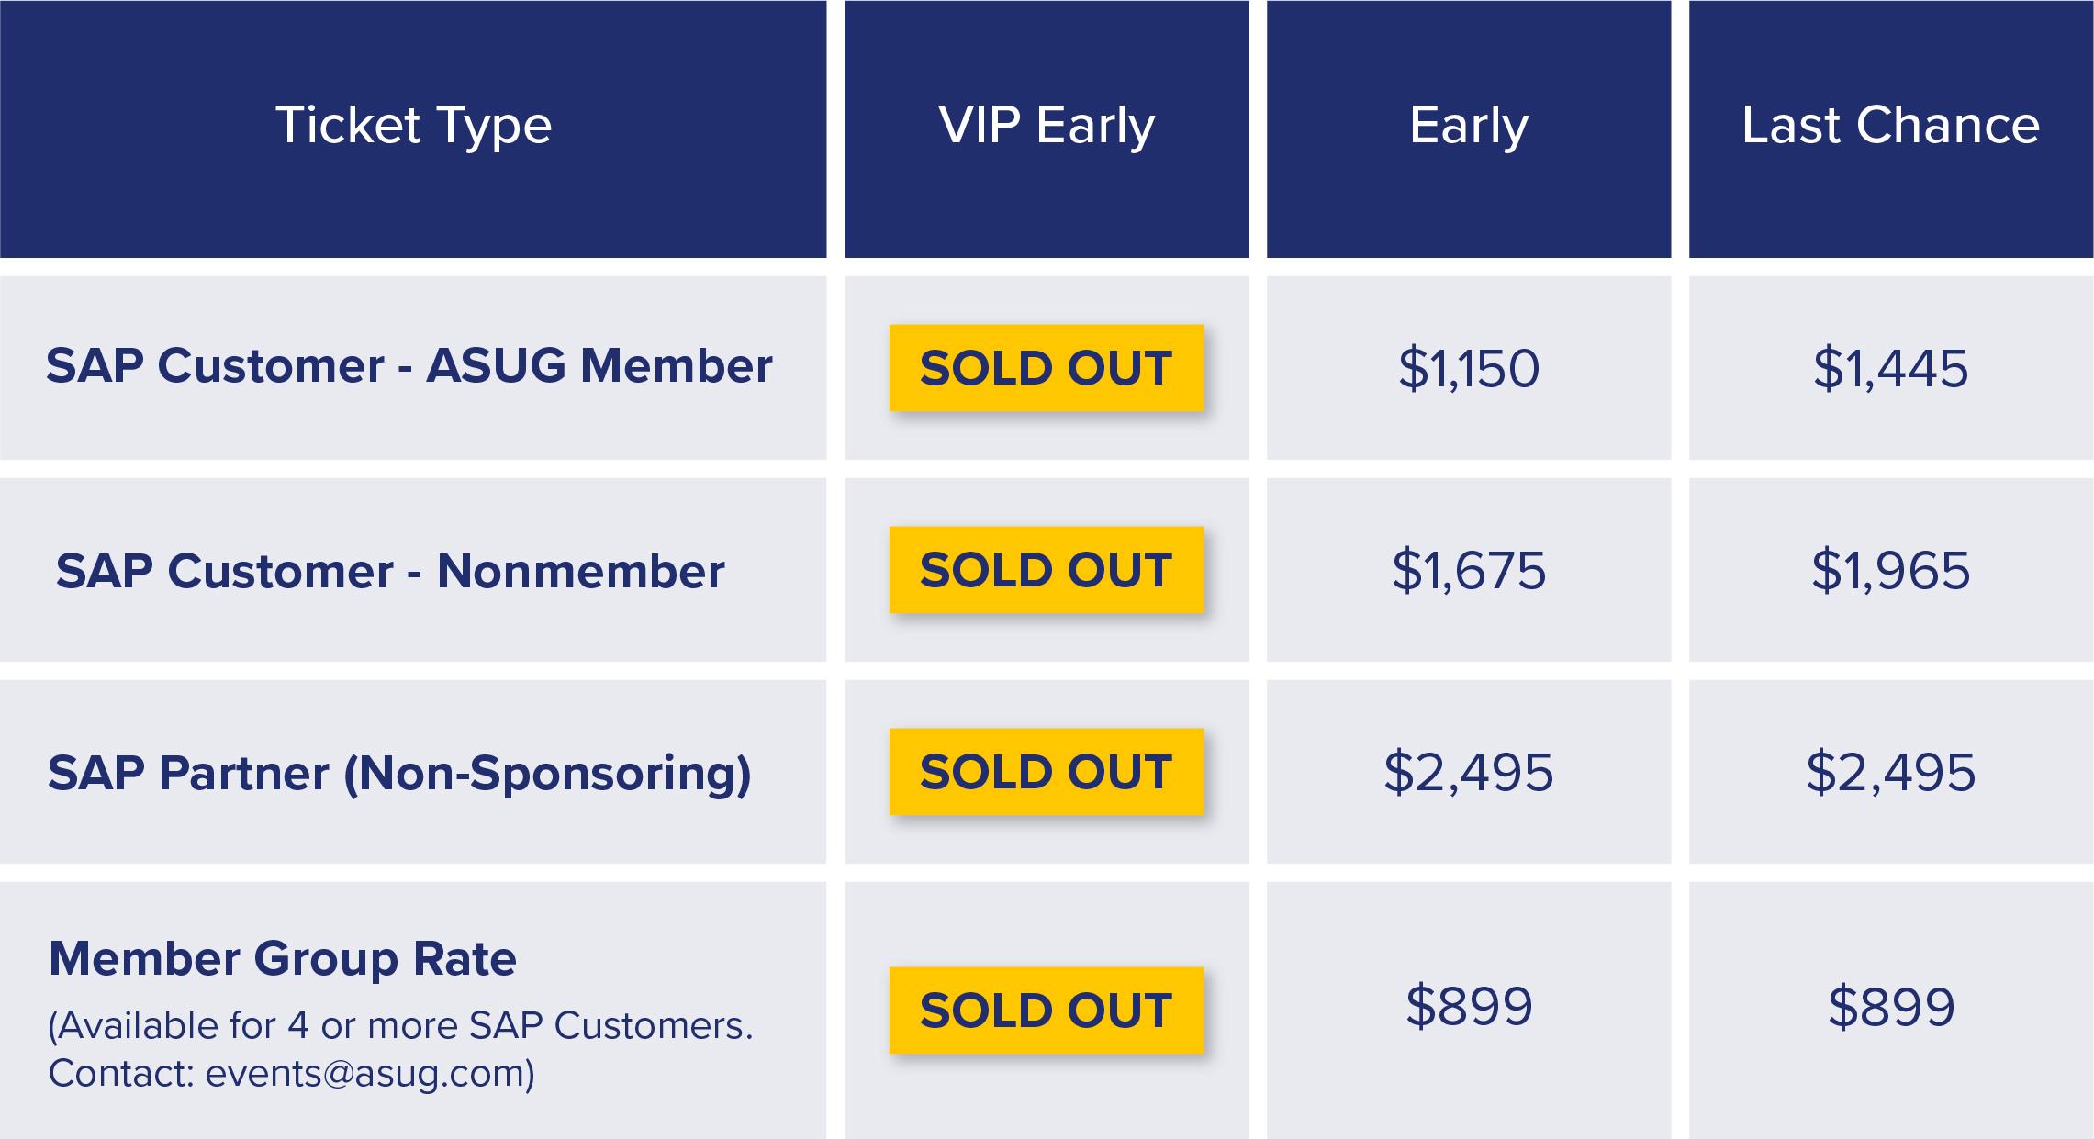
Task: Click SAP Partner (Non-Sponsoring) label
Action: tap(399, 773)
